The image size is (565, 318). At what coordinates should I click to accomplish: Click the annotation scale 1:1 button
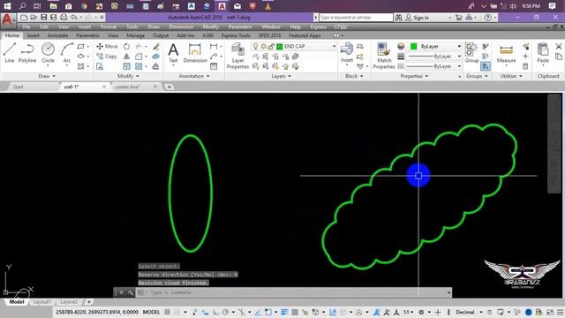pos(408,312)
